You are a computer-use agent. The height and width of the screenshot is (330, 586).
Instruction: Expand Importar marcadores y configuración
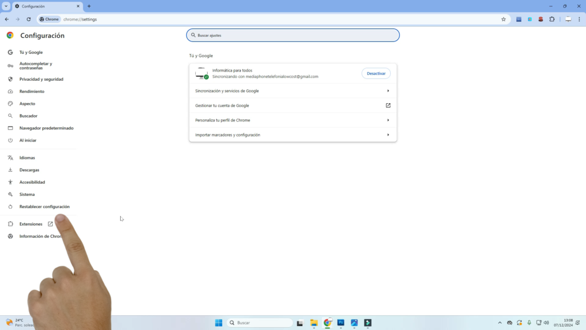(x=388, y=135)
